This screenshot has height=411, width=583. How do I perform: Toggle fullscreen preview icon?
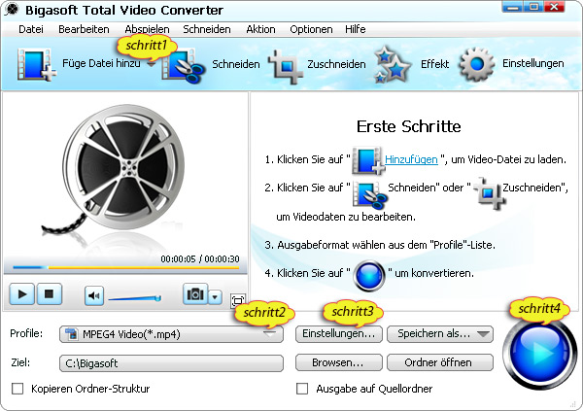(x=238, y=301)
